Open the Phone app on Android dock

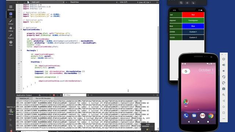(x=186, y=116)
